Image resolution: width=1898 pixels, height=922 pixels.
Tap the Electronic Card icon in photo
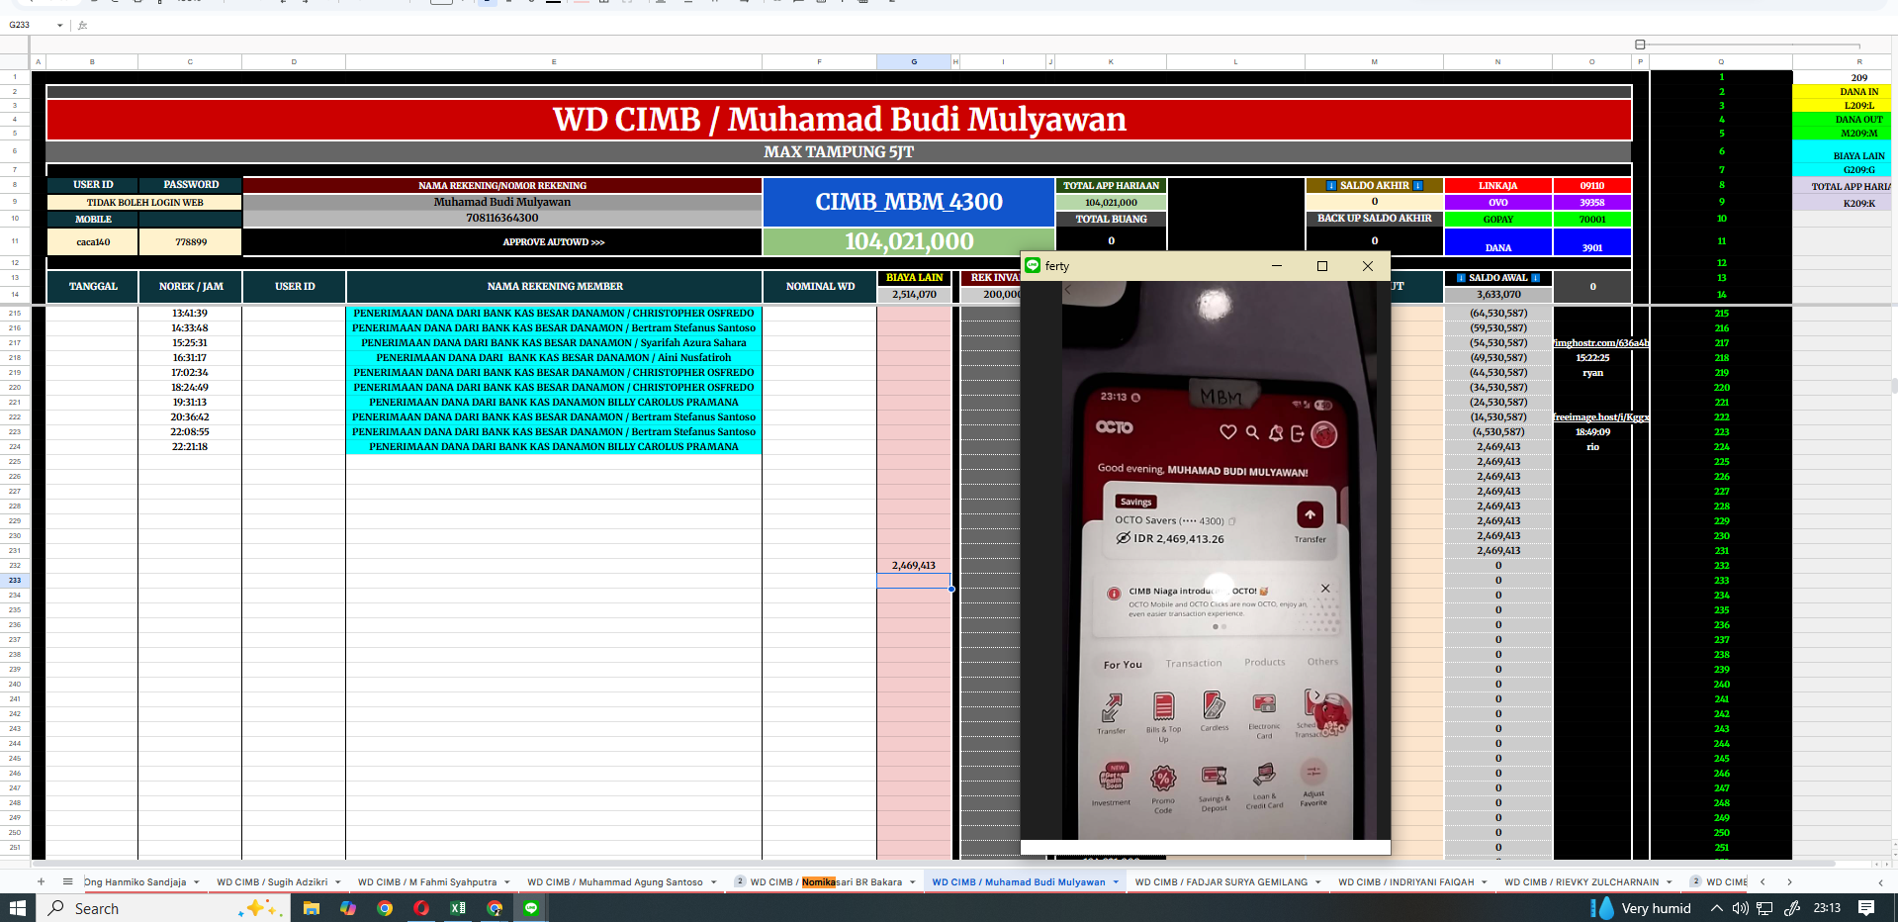tap(1264, 704)
